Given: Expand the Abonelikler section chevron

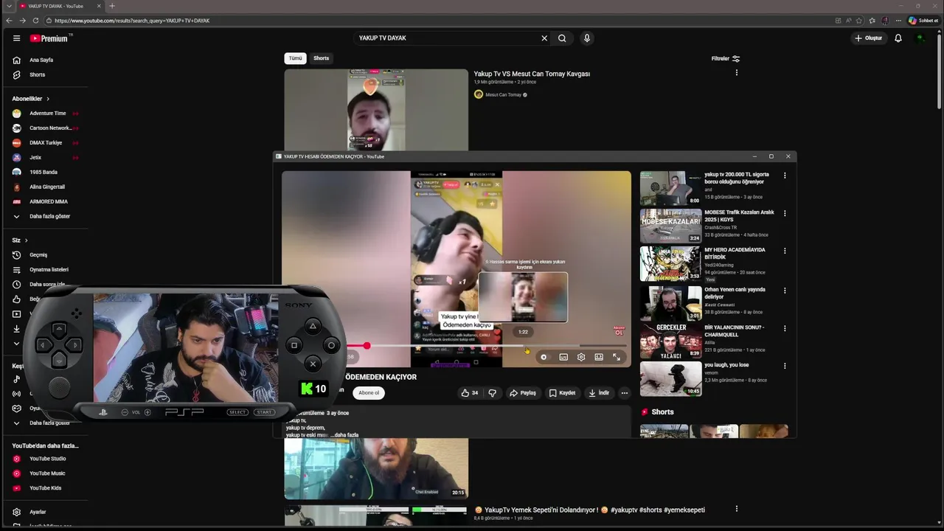Looking at the screenshot, I should (x=48, y=99).
